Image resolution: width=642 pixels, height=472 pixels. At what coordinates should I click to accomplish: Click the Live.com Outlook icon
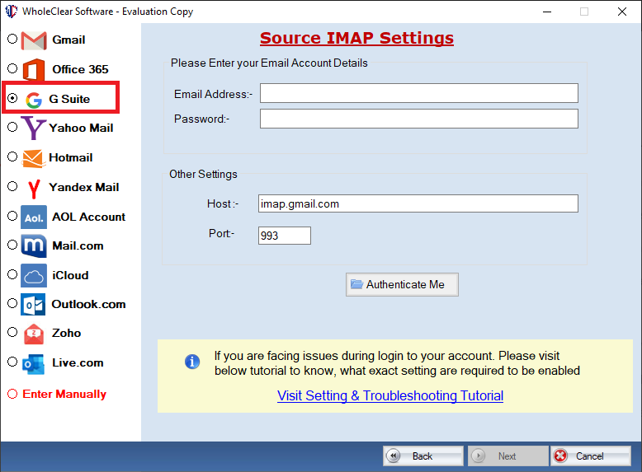(33, 363)
